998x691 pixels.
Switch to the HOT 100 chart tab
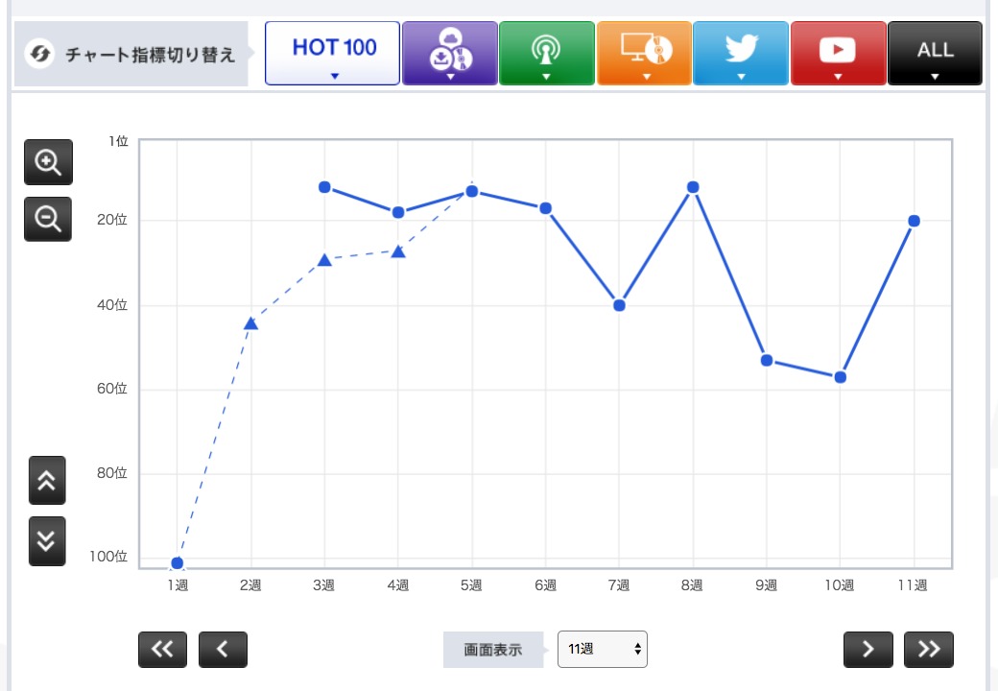coord(332,54)
